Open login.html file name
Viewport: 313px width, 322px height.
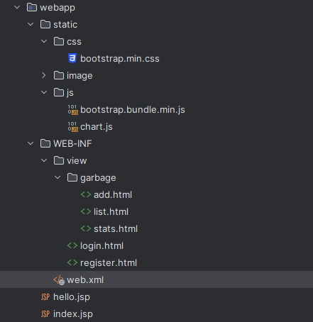(101, 246)
